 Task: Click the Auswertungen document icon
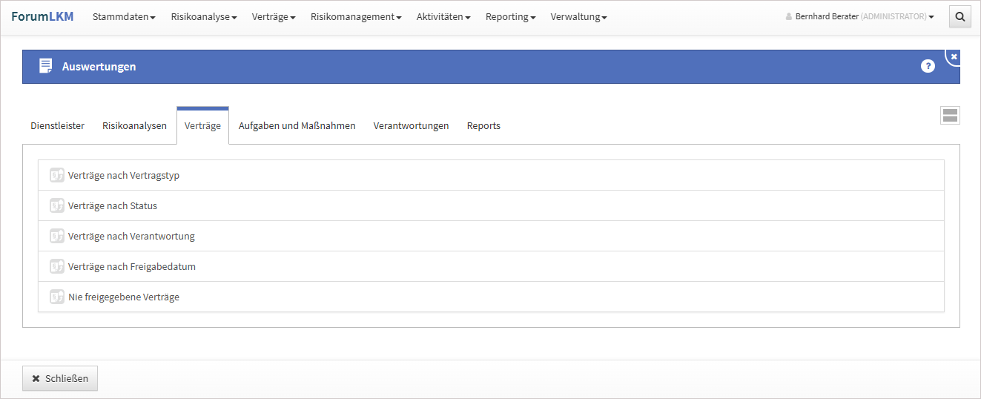tap(46, 66)
